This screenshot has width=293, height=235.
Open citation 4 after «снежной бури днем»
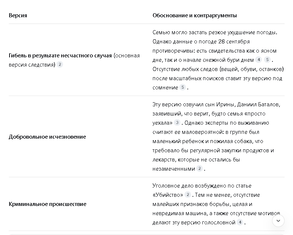point(259,60)
